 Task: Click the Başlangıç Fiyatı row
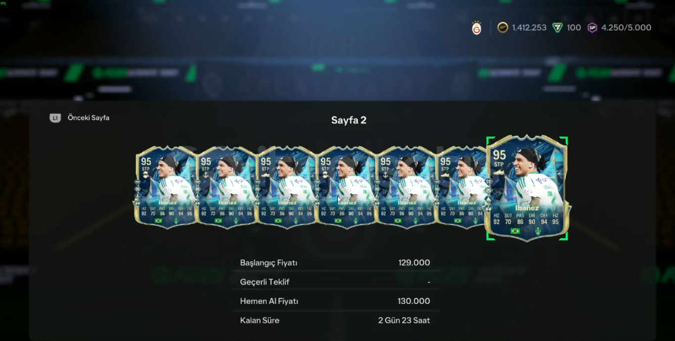(335, 263)
